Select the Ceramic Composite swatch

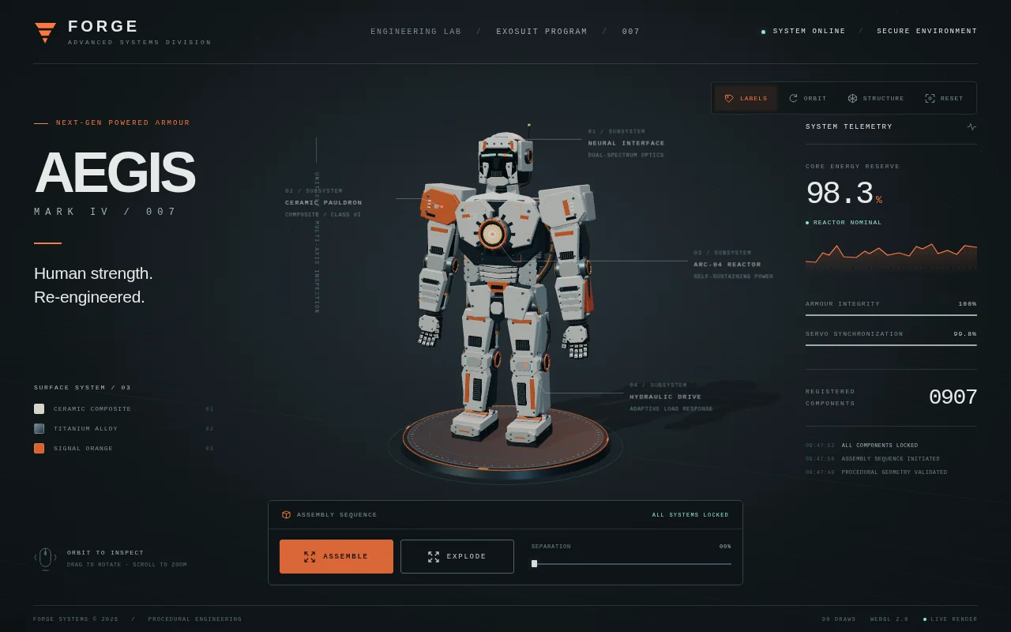click(x=39, y=408)
